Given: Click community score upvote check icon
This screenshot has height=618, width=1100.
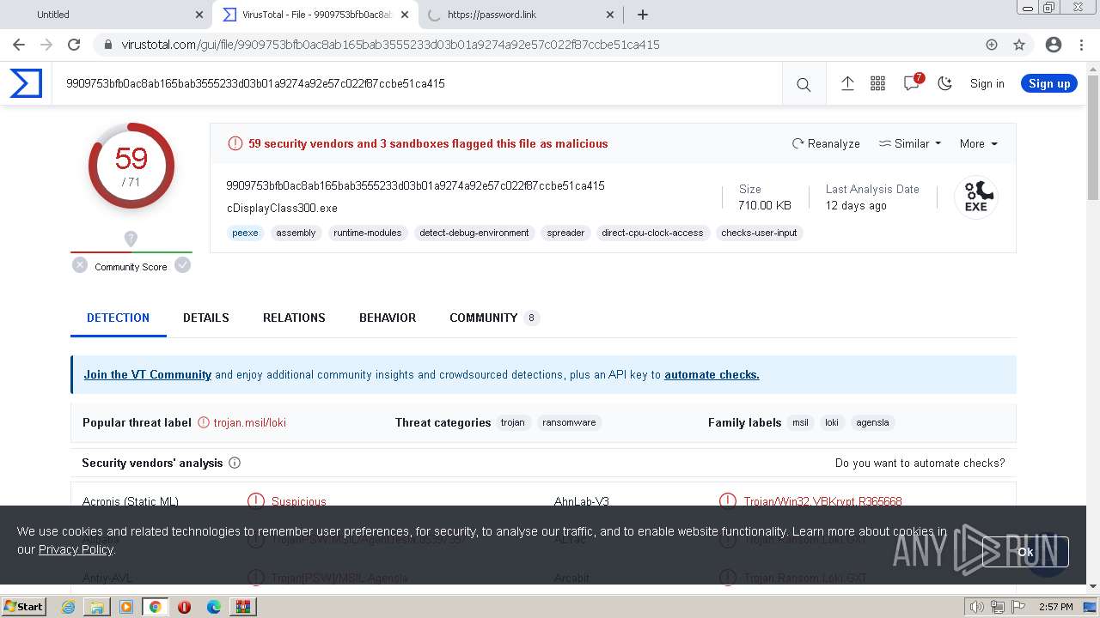Looking at the screenshot, I should [182, 265].
